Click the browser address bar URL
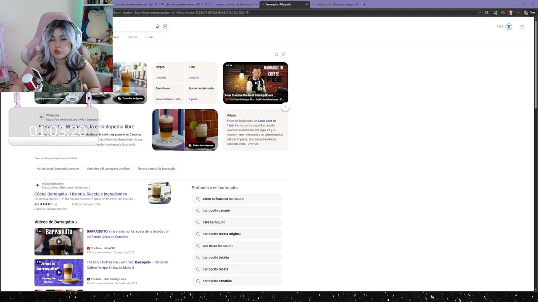 point(181,13)
